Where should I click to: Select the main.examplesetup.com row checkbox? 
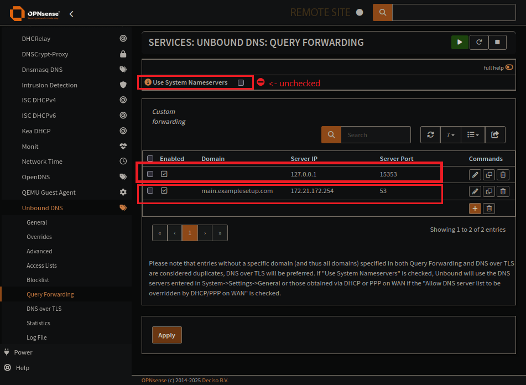pos(150,190)
